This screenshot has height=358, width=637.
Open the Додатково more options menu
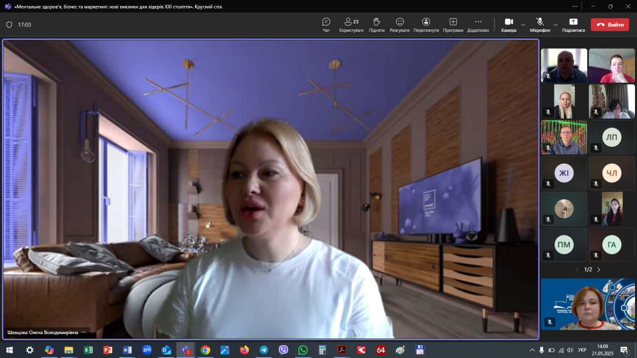pyautogui.click(x=478, y=25)
